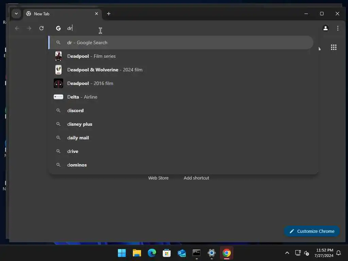Screen dimensions: 348x261
Task: Open a new tab with plus button
Action: pyautogui.click(x=108, y=14)
